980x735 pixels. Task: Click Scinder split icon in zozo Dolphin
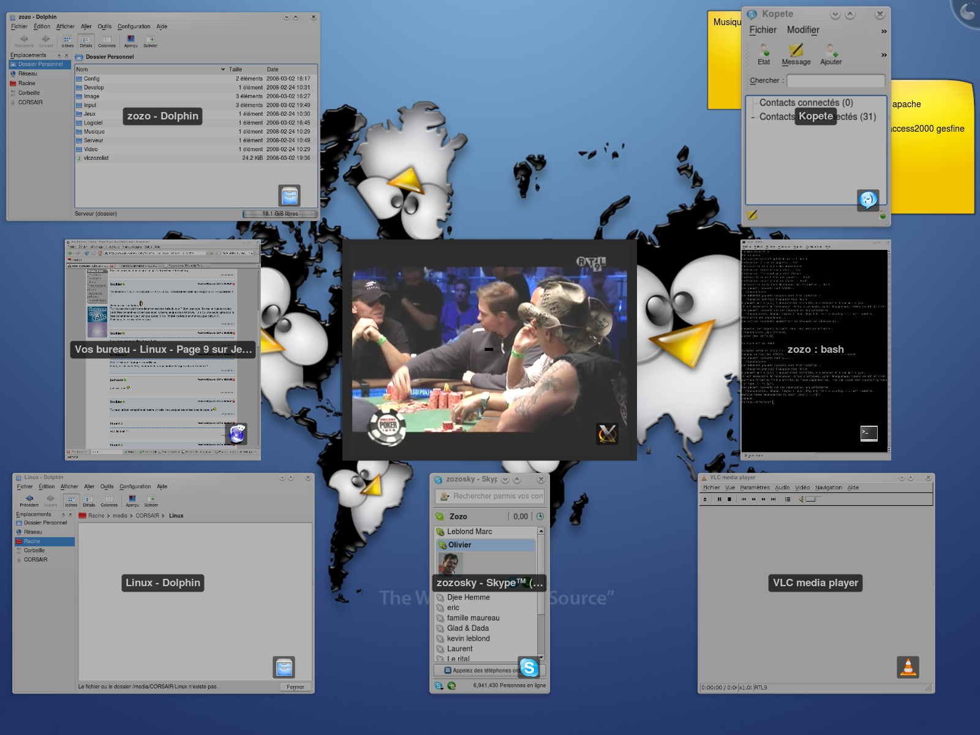[151, 41]
